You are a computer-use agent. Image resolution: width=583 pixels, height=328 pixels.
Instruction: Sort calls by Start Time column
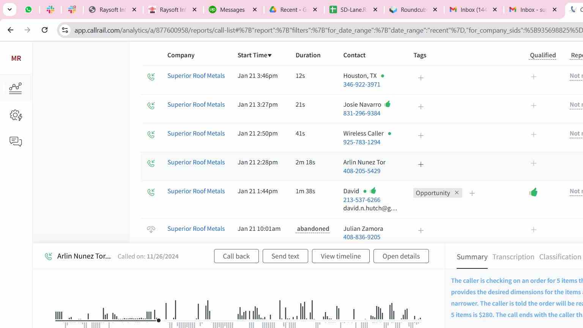tap(255, 55)
